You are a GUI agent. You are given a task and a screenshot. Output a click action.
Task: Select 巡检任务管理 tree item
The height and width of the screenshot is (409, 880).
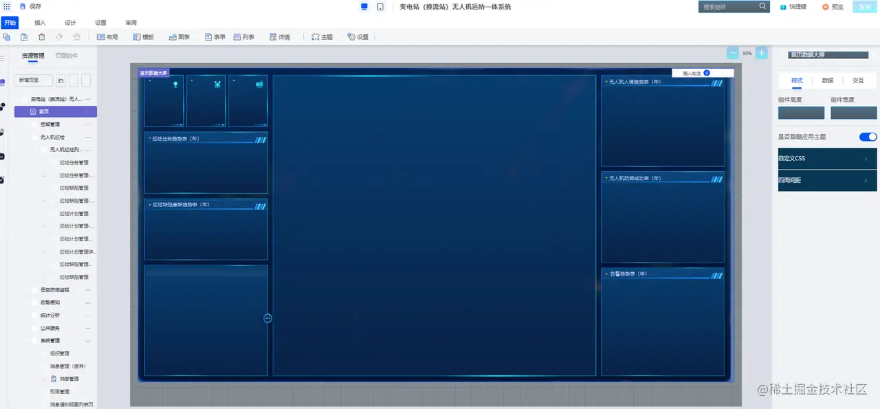point(74,163)
